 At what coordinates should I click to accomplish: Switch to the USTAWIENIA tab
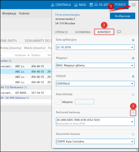coord(83,32)
